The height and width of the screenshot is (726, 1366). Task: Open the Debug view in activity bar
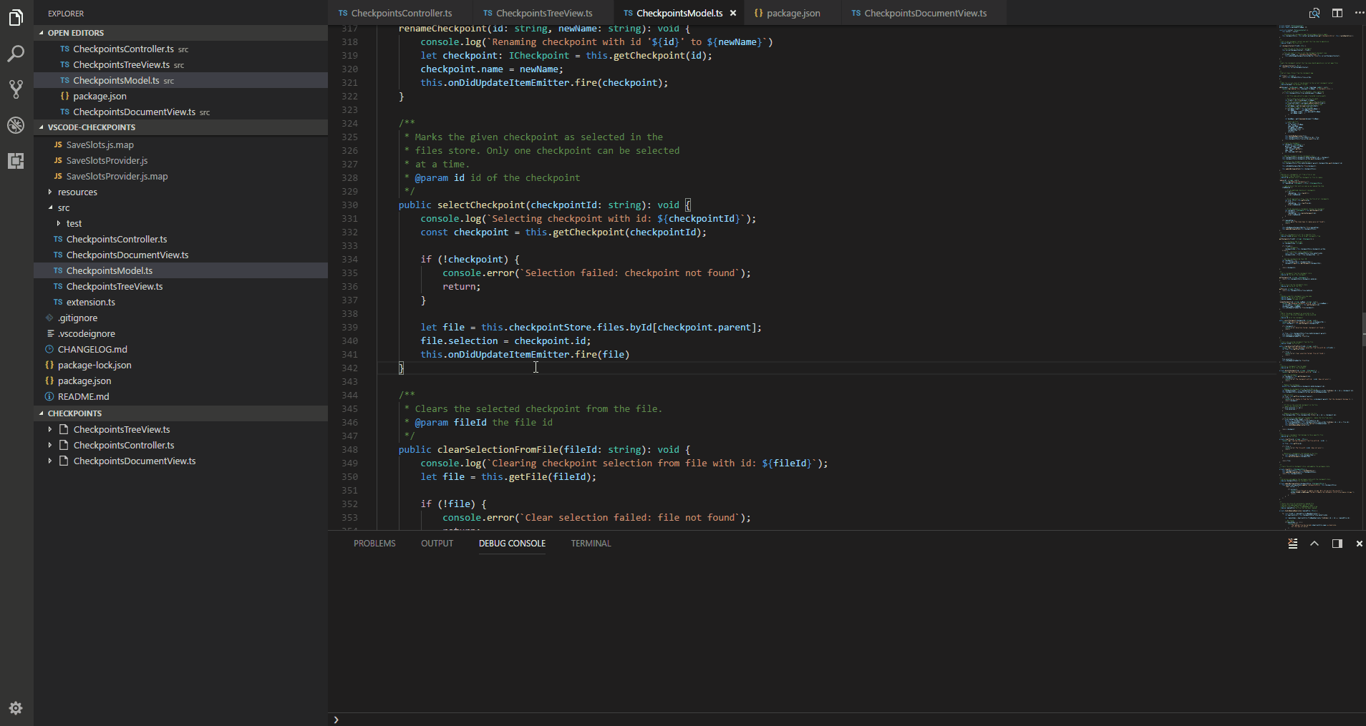pyautogui.click(x=16, y=125)
